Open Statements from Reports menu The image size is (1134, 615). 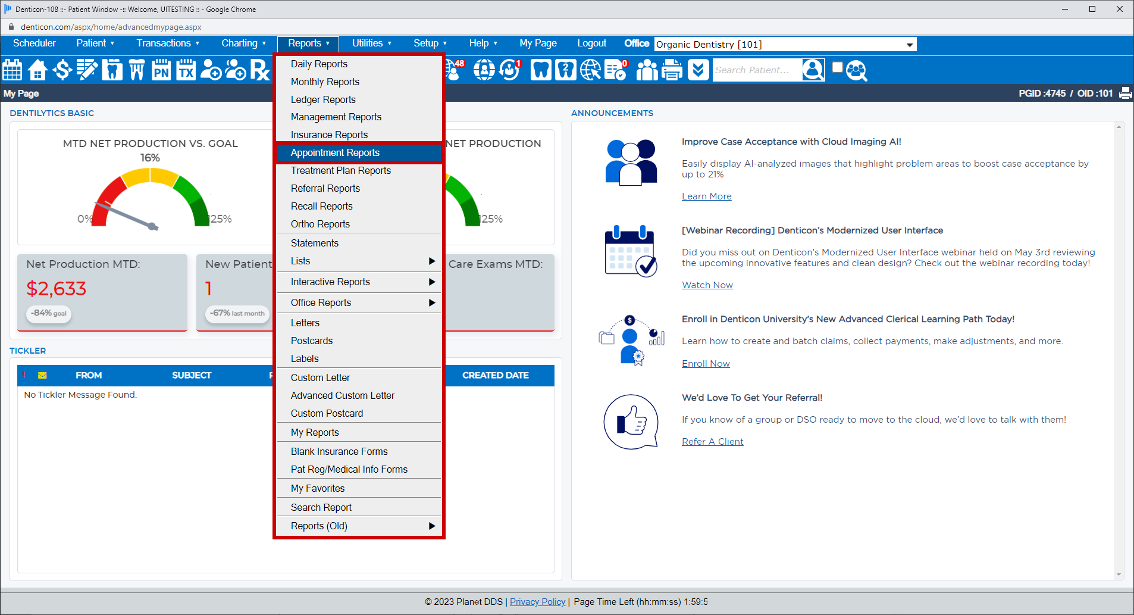(359, 243)
